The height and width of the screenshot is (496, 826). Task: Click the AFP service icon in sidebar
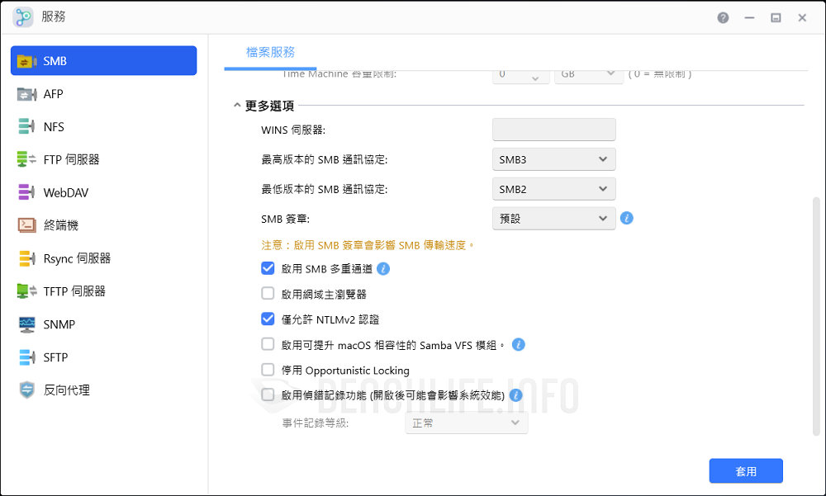pos(27,94)
